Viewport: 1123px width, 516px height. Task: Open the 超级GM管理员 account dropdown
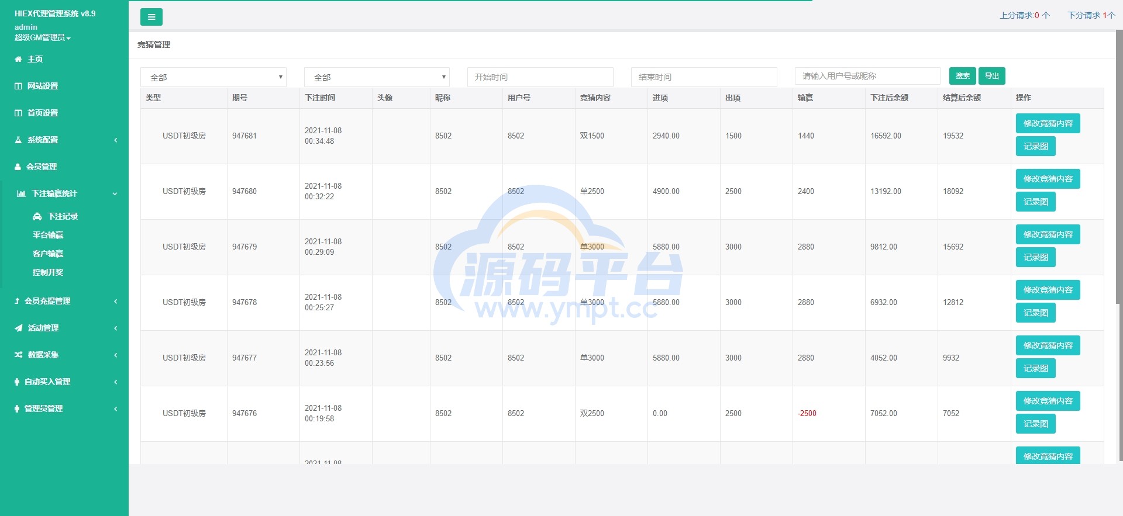click(x=43, y=37)
